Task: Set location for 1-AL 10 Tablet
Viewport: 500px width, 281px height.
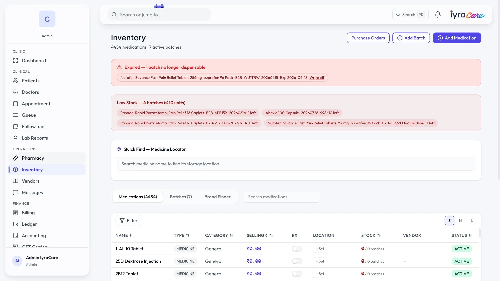Action: pos(320,249)
